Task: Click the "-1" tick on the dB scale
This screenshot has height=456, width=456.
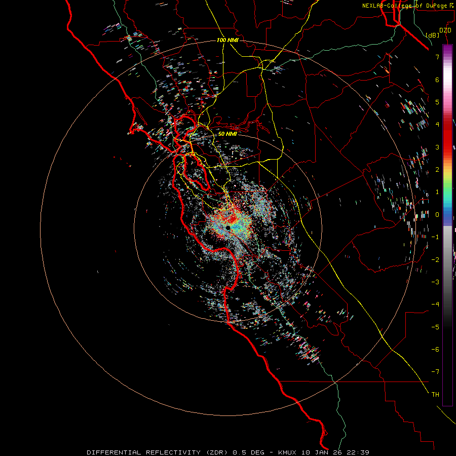Action: pos(435,237)
